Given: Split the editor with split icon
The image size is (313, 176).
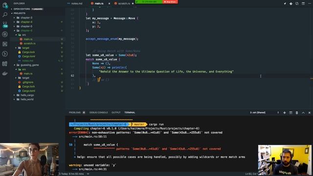Looking at the screenshot, I should pyautogui.click(x=303, y=3).
